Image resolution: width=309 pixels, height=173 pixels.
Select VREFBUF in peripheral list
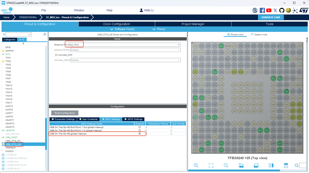coord(10,148)
